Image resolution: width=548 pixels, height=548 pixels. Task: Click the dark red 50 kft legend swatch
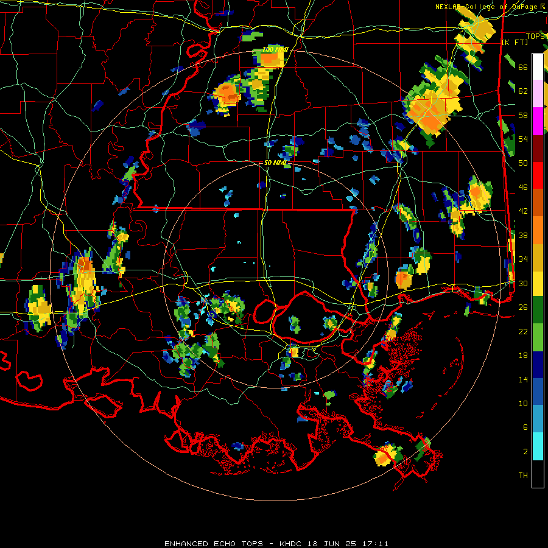(538, 149)
